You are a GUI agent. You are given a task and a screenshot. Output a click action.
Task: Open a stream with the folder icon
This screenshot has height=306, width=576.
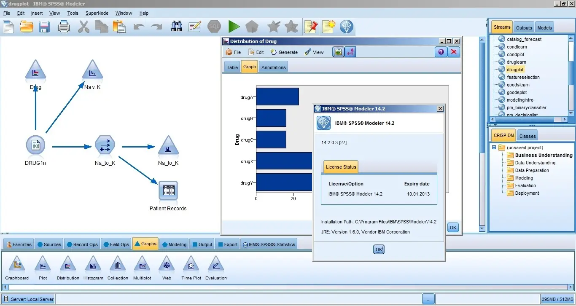pyautogui.click(x=27, y=27)
